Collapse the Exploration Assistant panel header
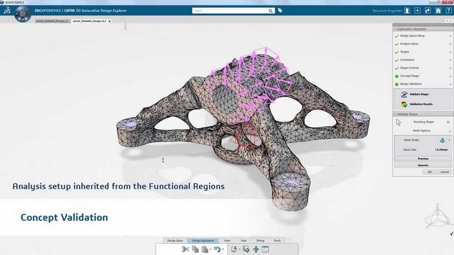The width and height of the screenshot is (454, 255). click(395, 29)
